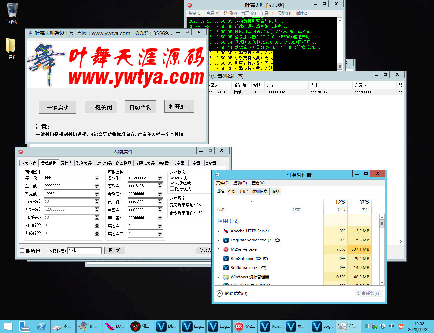Click the 中 language indicator in the tray
The height and width of the screenshot is (333, 434).
[x=392, y=326]
